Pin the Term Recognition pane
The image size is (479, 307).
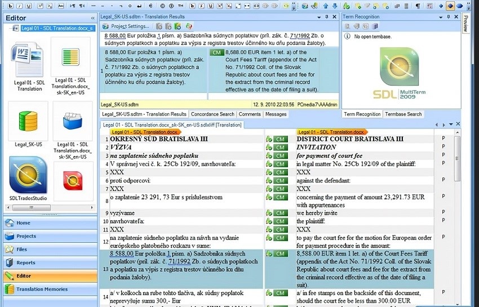pyautogui.click(x=449, y=17)
